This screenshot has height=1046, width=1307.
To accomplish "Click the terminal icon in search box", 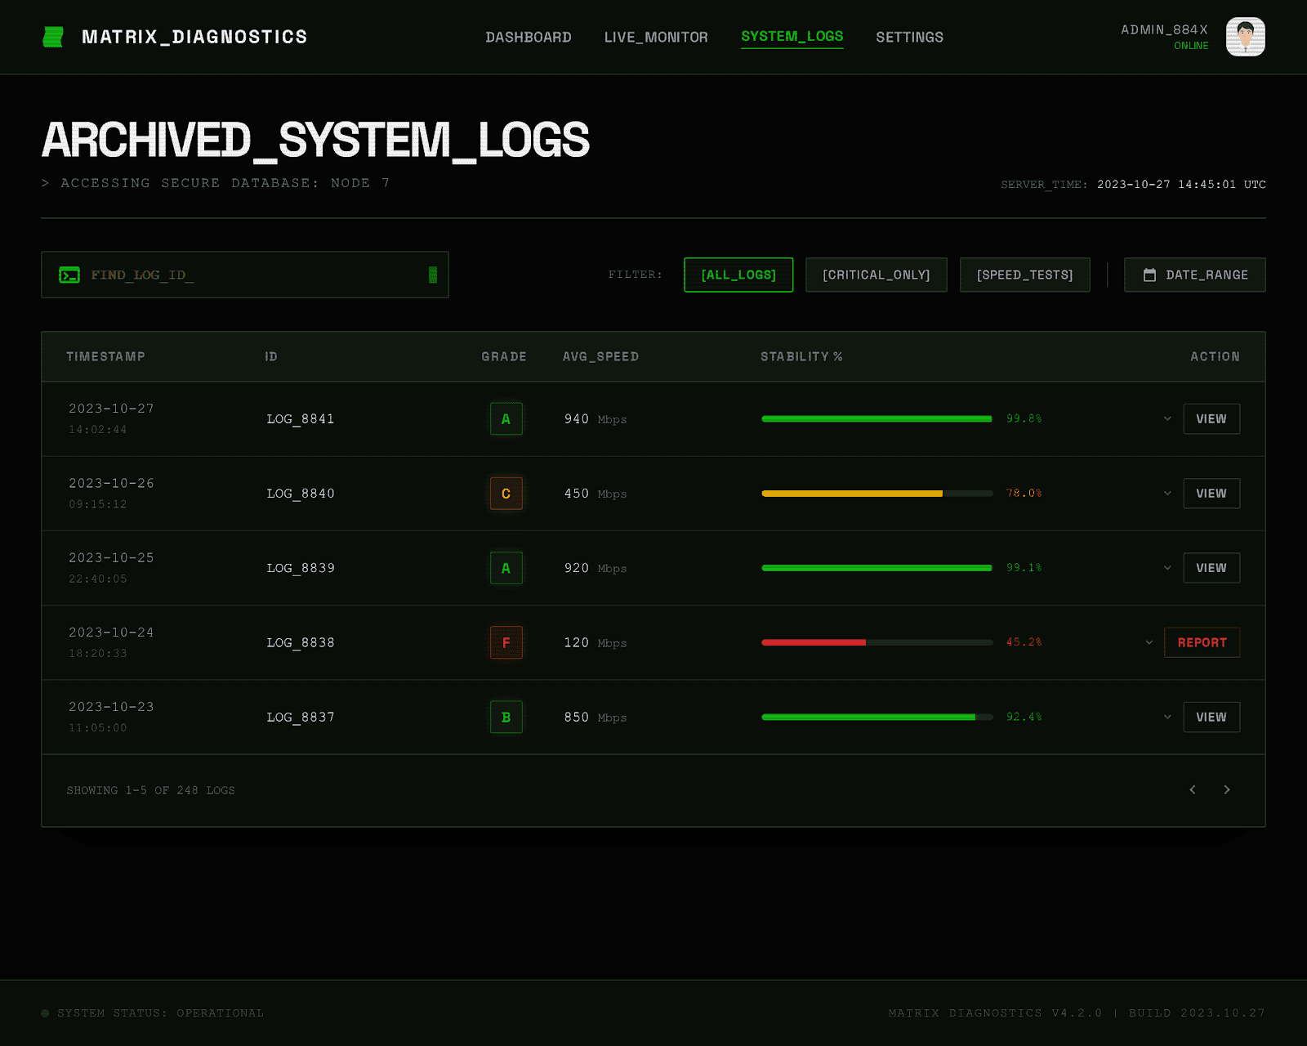I will (69, 275).
